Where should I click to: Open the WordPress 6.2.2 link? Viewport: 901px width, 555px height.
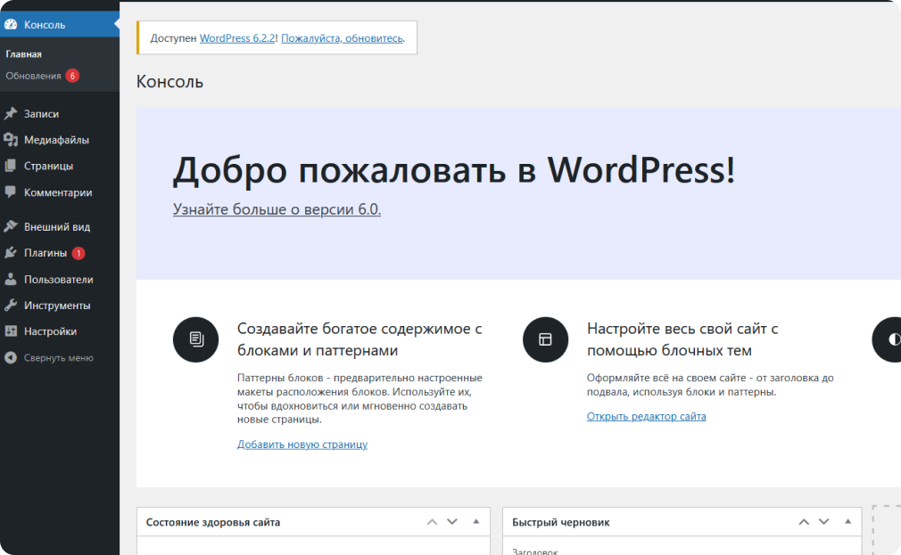(x=238, y=38)
